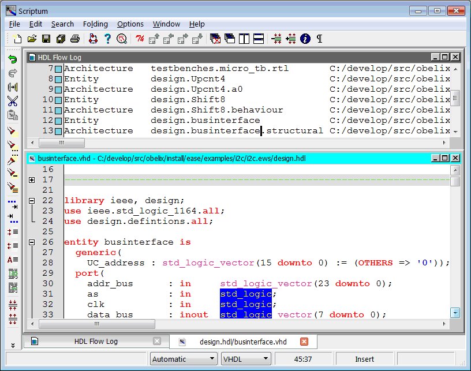This screenshot has width=471, height=371.
Task: Open the Folding menu
Action: click(x=95, y=24)
